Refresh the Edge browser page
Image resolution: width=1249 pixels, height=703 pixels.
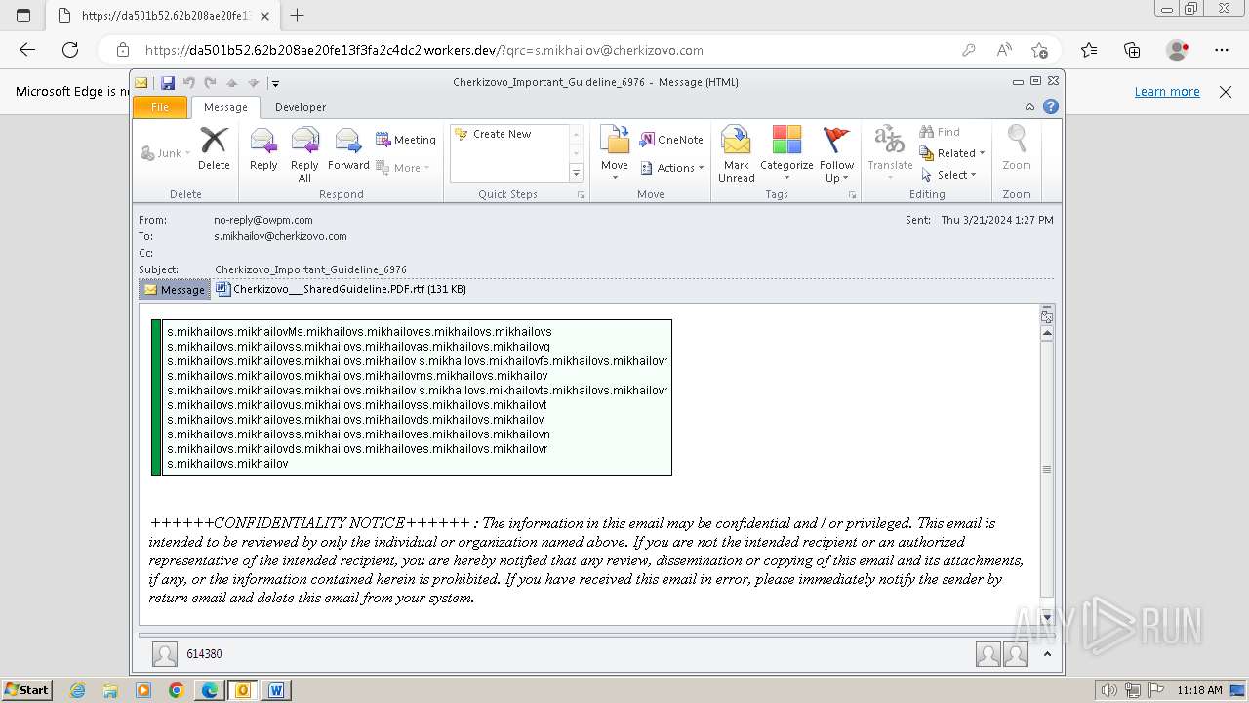tap(70, 50)
